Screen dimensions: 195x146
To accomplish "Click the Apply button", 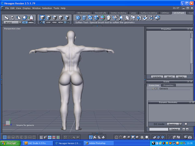I will [x=181, y=77].
